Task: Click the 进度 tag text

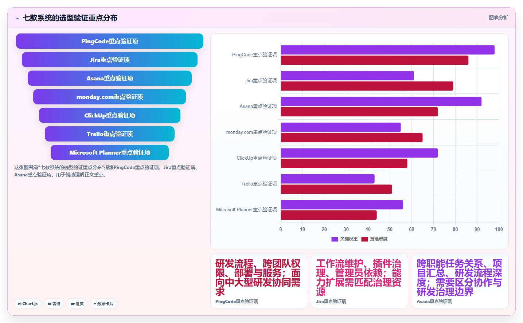Action: click(79, 304)
